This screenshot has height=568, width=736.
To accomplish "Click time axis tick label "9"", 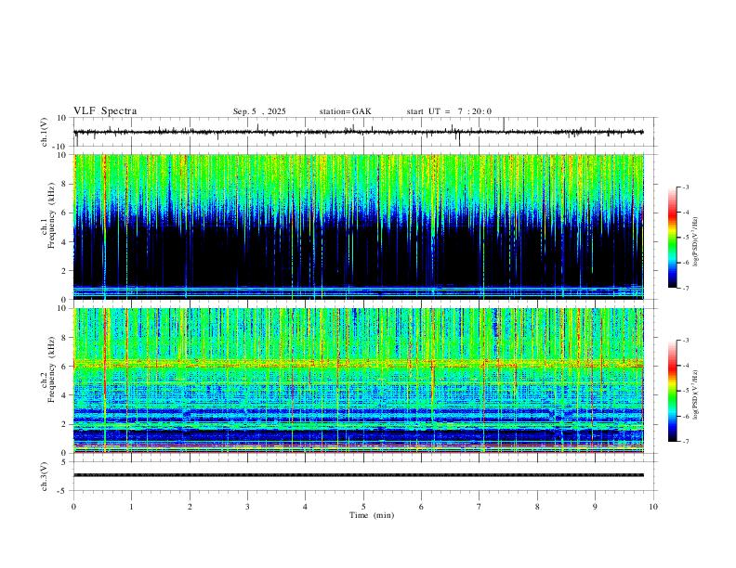I will (595, 507).
